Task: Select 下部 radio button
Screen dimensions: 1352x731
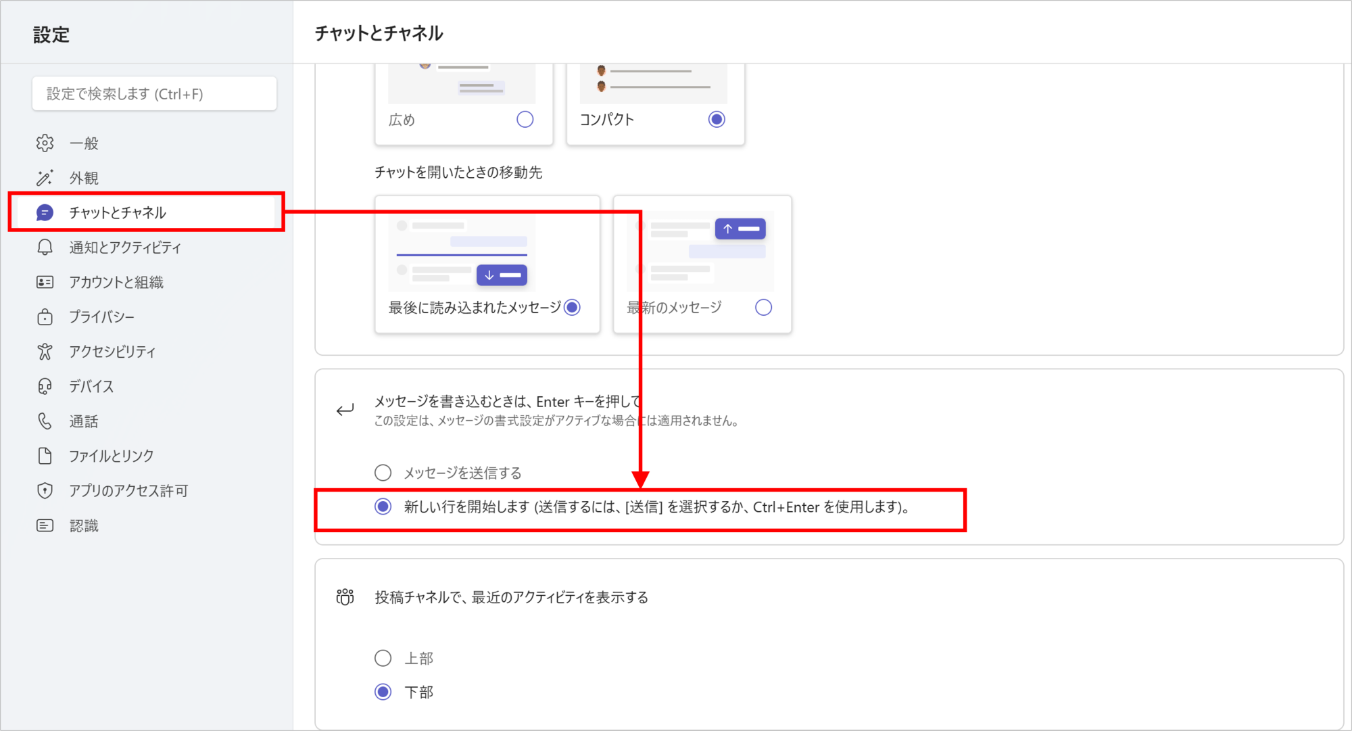Action: (383, 692)
